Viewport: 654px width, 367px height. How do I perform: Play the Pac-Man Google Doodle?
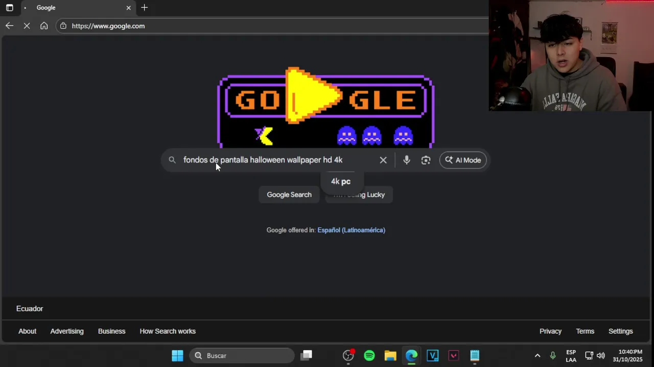click(x=326, y=107)
